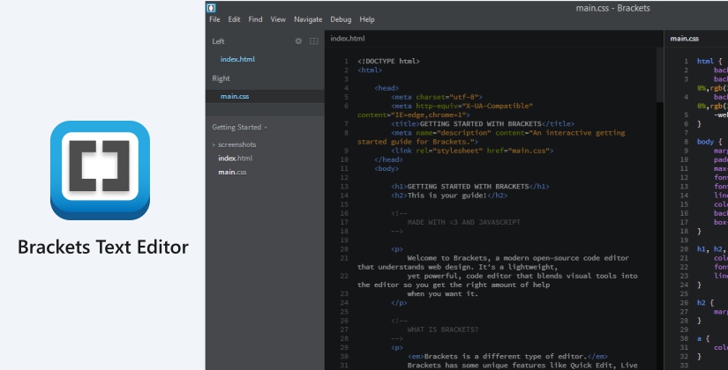Click the large Brackets logo
The width and height of the screenshot is (728, 370).
click(x=100, y=169)
